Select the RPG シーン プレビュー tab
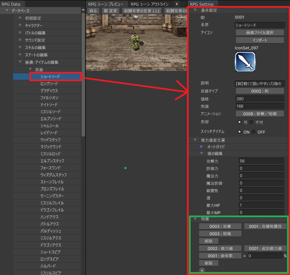 106,4
